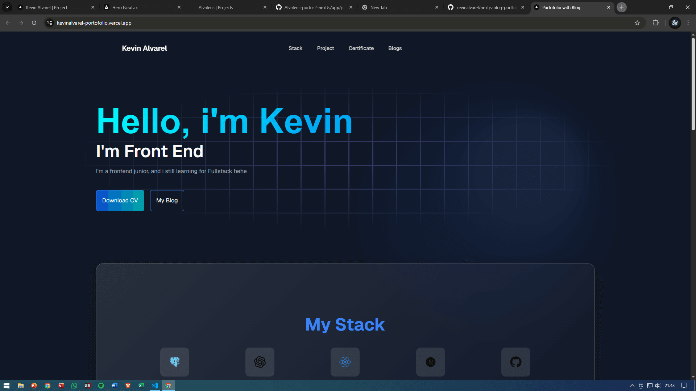The height and width of the screenshot is (391, 696).
Task: Open the GitHub icon in My Stack
Action: pyautogui.click(x=515, y=362)
